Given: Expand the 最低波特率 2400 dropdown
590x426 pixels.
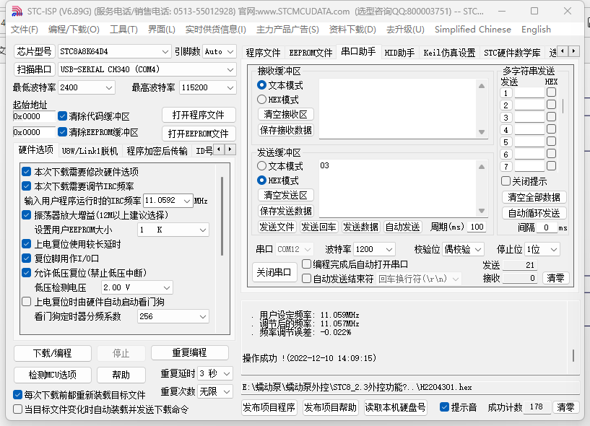Looking at the screenshot, I should click(109, 87).
